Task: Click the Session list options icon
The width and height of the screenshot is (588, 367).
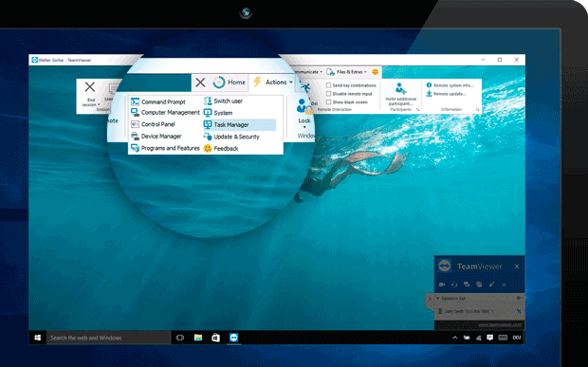Action: [519, 299]
